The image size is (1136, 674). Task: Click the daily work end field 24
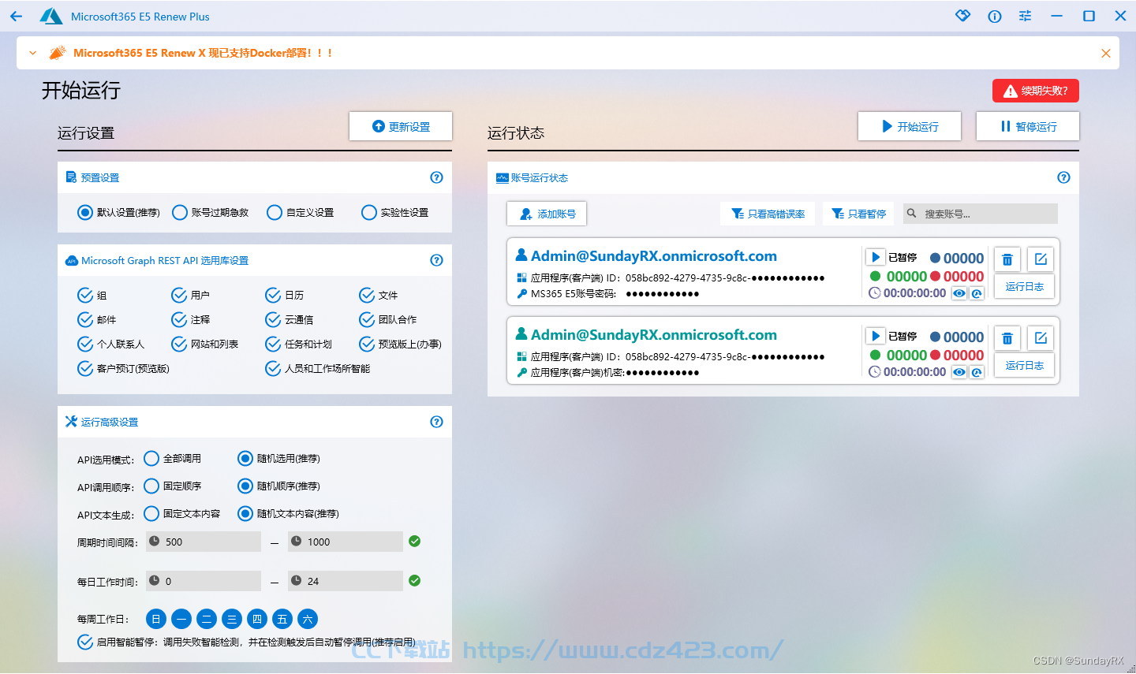coord(346,581)
